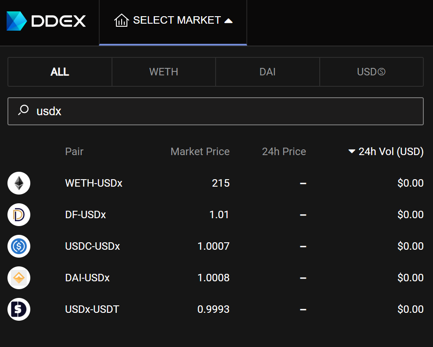The image size is (433, 347).
Task: Switch to the DAI tab
Action: pos(267,72)
